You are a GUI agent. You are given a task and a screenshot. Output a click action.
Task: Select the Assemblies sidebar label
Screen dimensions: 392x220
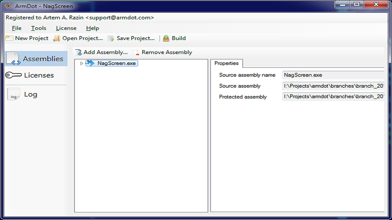pyautogui.click(x=43, y=59)
